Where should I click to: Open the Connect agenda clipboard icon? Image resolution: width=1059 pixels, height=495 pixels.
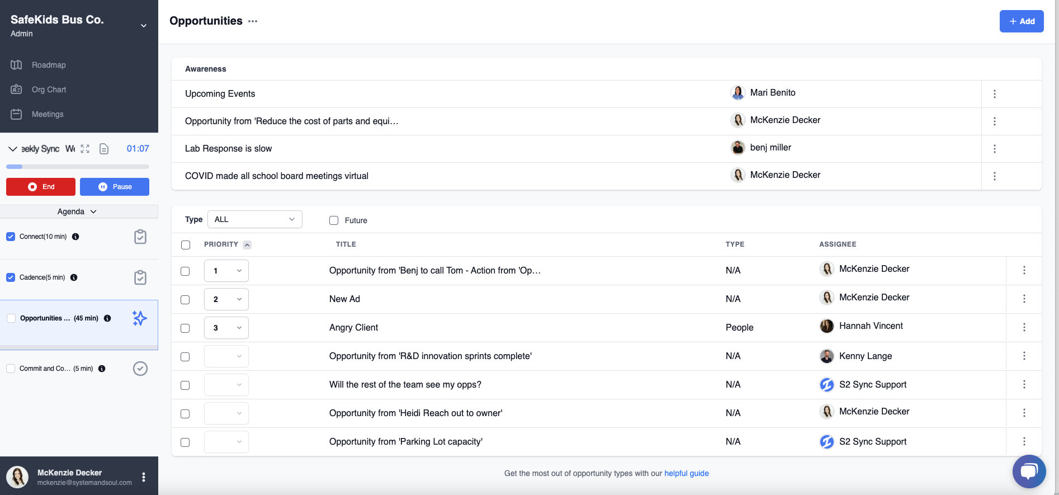point(140,237)
